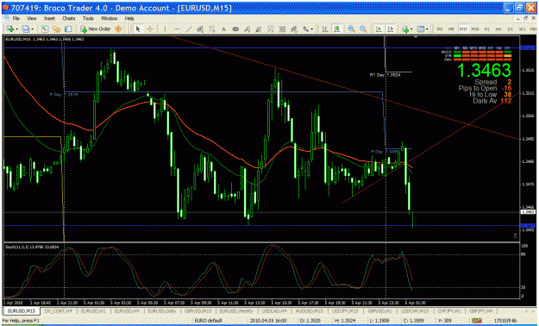Select the Gann Fan tool

(259, 29)
